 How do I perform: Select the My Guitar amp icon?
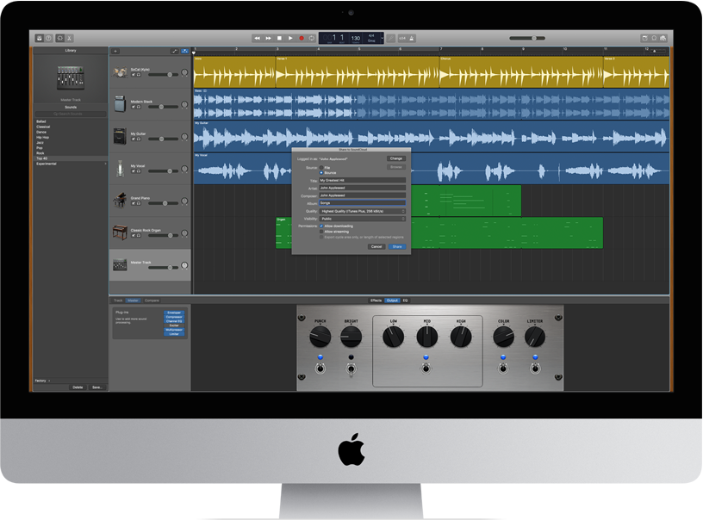(120, 136)
